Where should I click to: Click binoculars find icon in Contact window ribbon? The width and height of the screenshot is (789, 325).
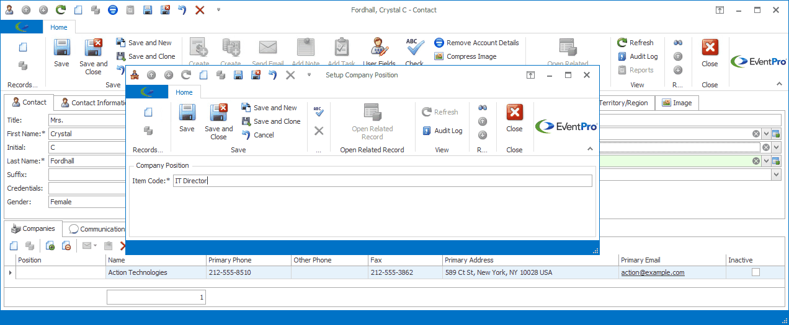pos(678,43)
